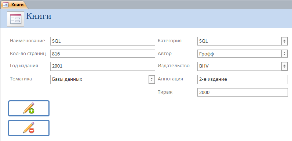
Task: Switch to the Книги tab
Action: 14,5
